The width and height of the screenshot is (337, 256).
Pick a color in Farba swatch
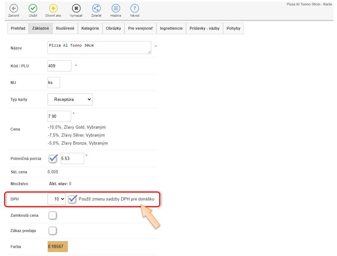pyautogui.click(x=58, y=247)
